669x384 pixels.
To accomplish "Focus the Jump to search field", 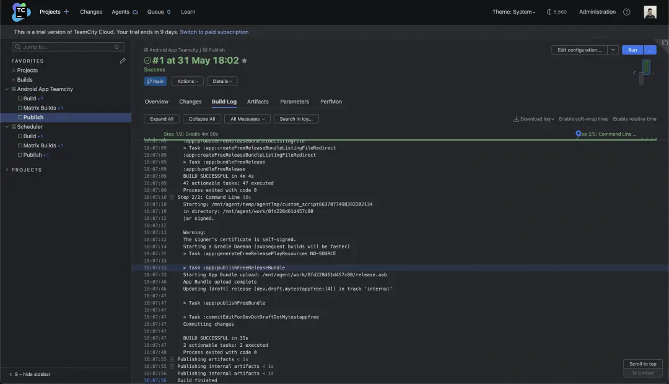I will tap(68, 47).
